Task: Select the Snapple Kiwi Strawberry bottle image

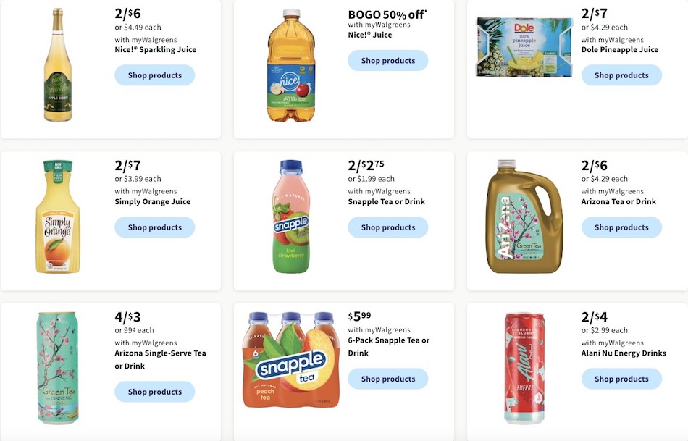Action: [x=291, y=217]
